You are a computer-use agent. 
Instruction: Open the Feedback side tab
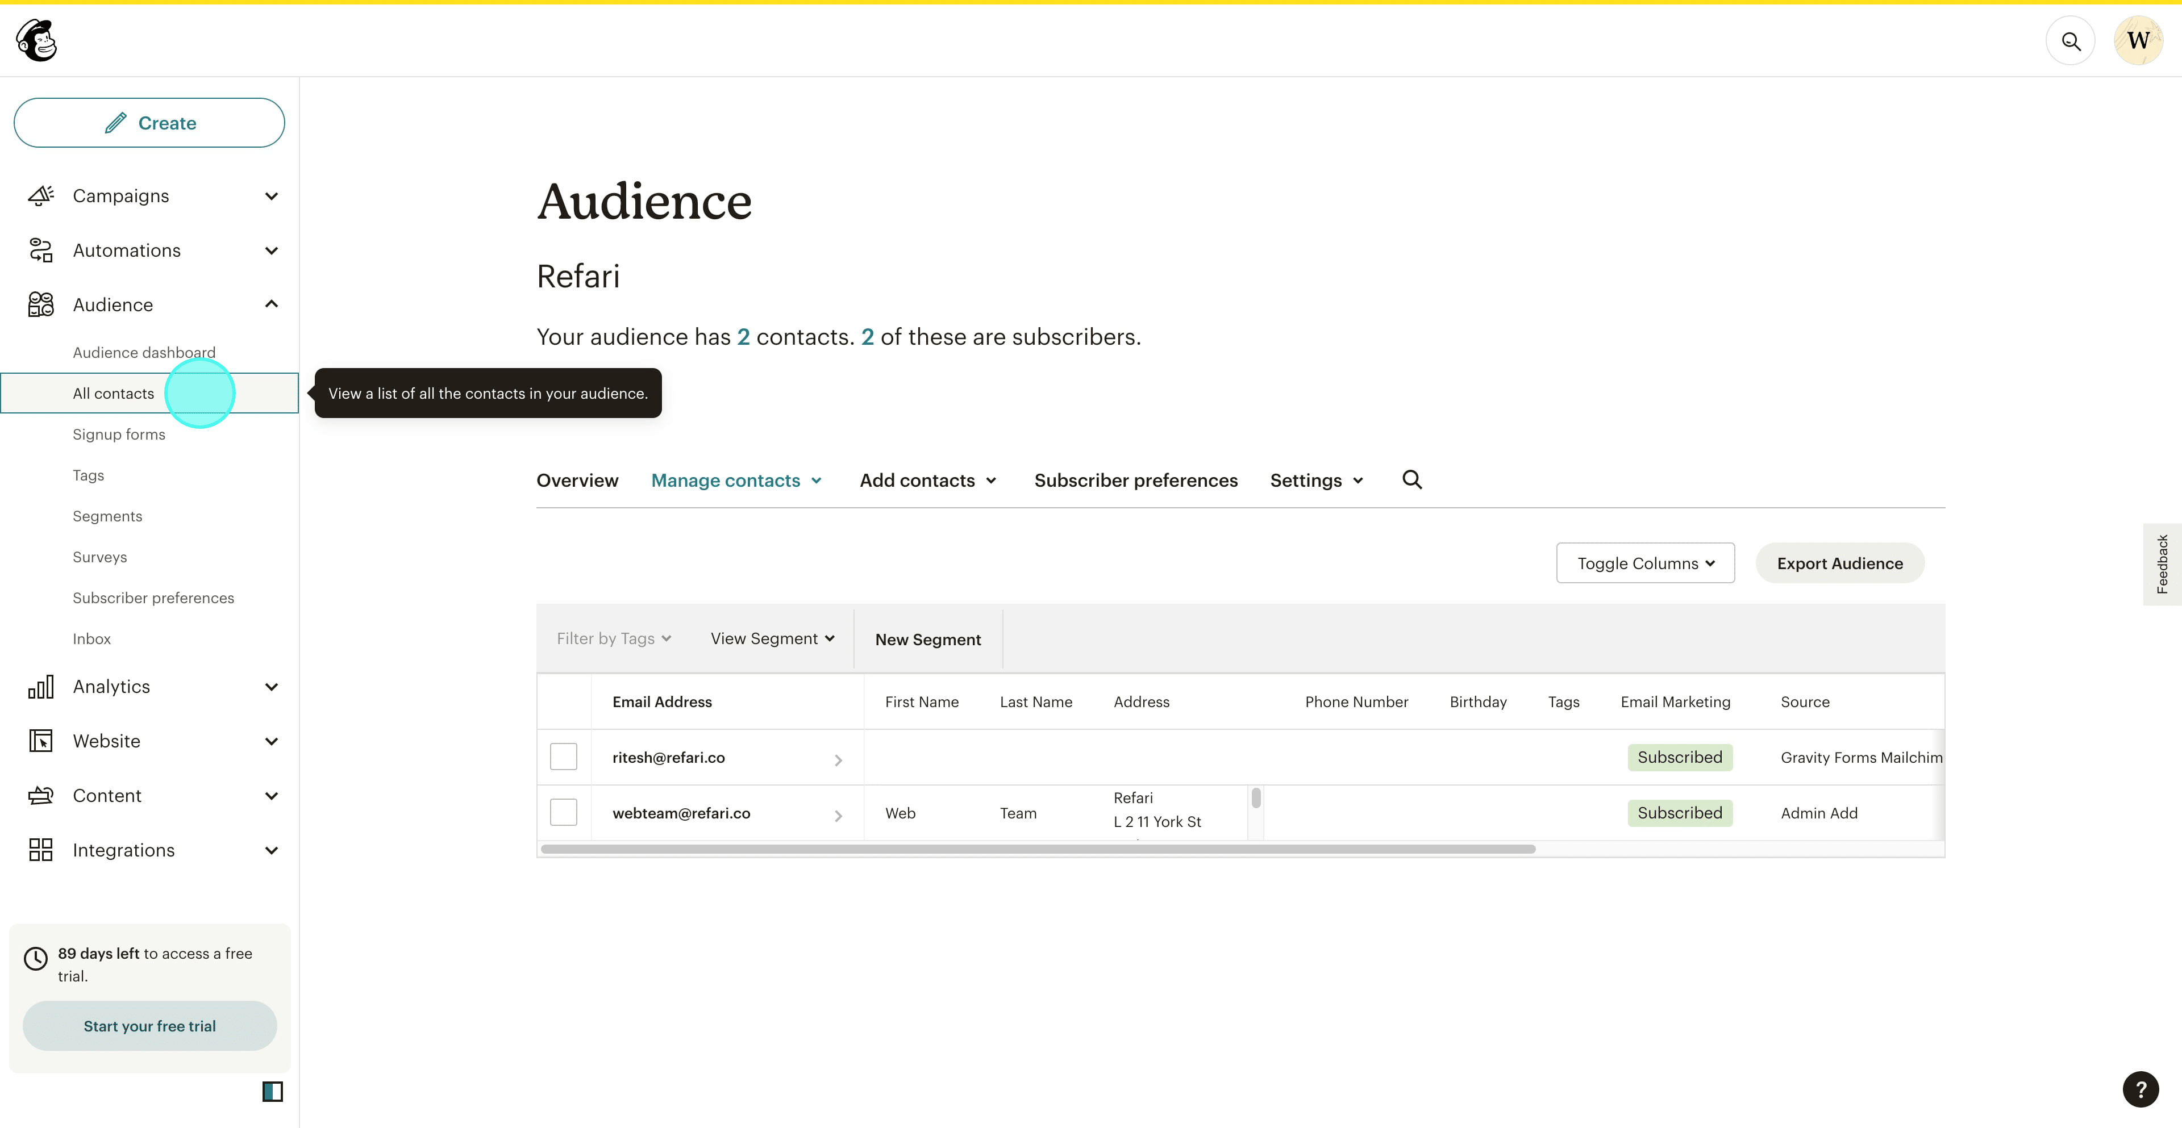pos(2163,564)
